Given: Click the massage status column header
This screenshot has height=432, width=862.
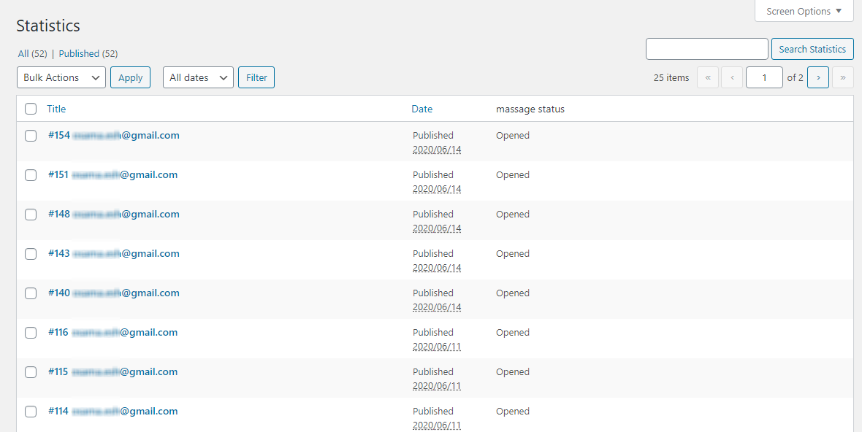Looking at the screenshot, I should (x=530, y=109).
